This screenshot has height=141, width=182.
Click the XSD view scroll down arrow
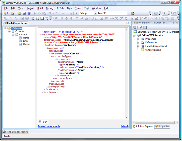click(127, 117)
